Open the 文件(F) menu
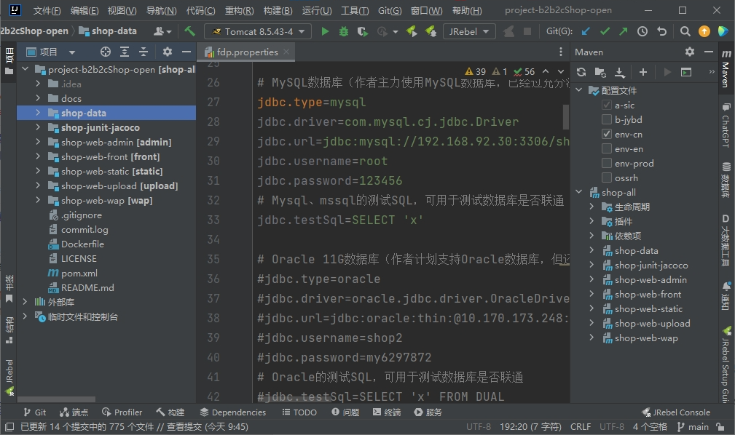 [47, 10]
